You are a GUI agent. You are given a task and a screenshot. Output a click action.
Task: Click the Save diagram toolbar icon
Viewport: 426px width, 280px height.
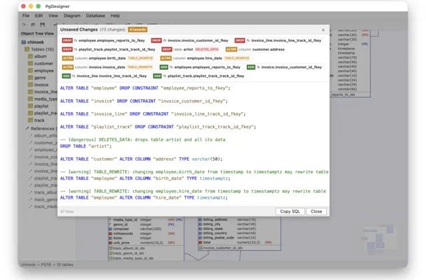(x=43, y=25)
